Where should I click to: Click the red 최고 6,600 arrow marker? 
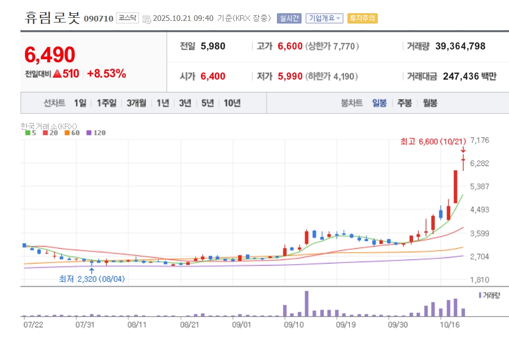(463, 150)
